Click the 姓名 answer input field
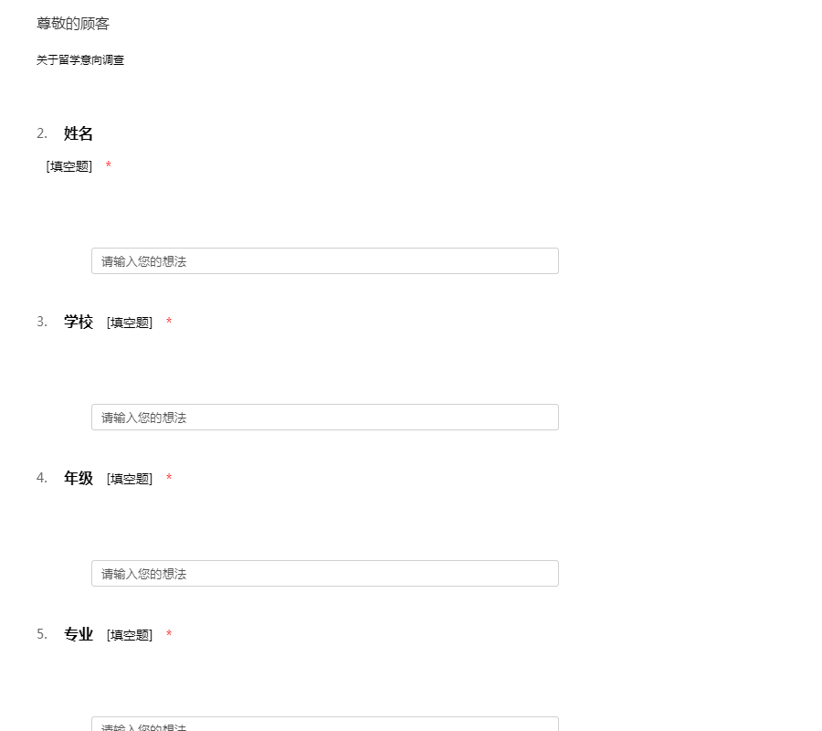This screenshot has width=822, height=731. (x=325, y=260)
